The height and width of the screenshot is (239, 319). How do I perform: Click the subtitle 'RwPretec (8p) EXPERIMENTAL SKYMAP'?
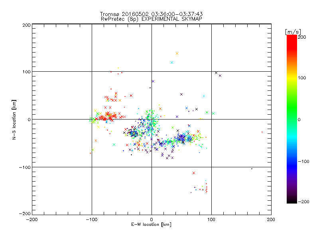click(151, 19)
